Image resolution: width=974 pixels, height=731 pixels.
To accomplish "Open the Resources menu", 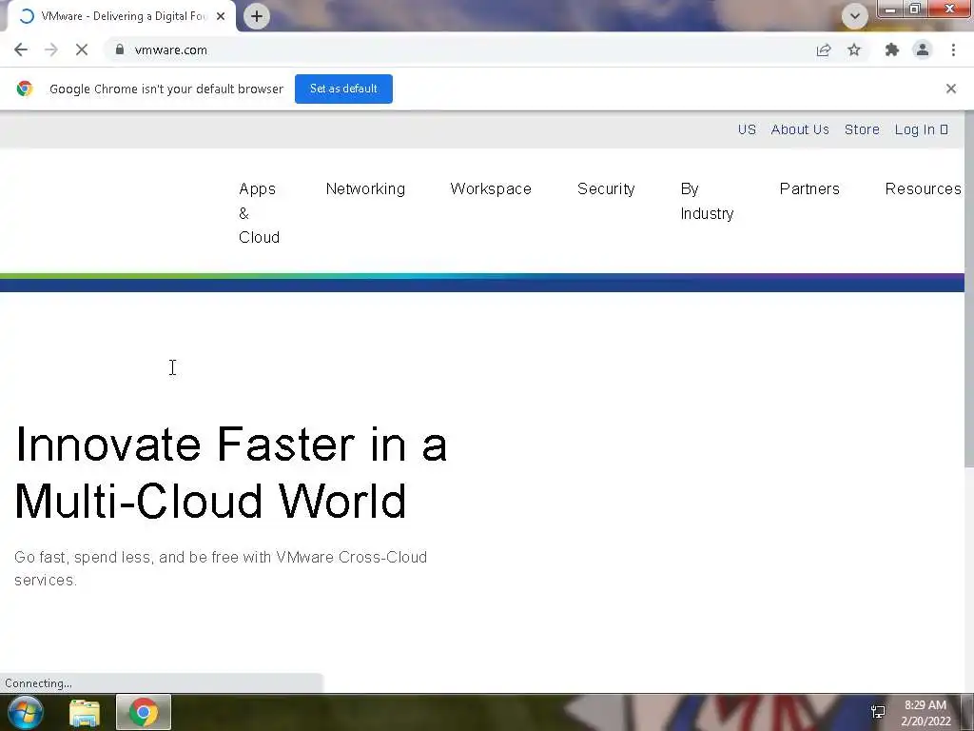I will [923, 188].
